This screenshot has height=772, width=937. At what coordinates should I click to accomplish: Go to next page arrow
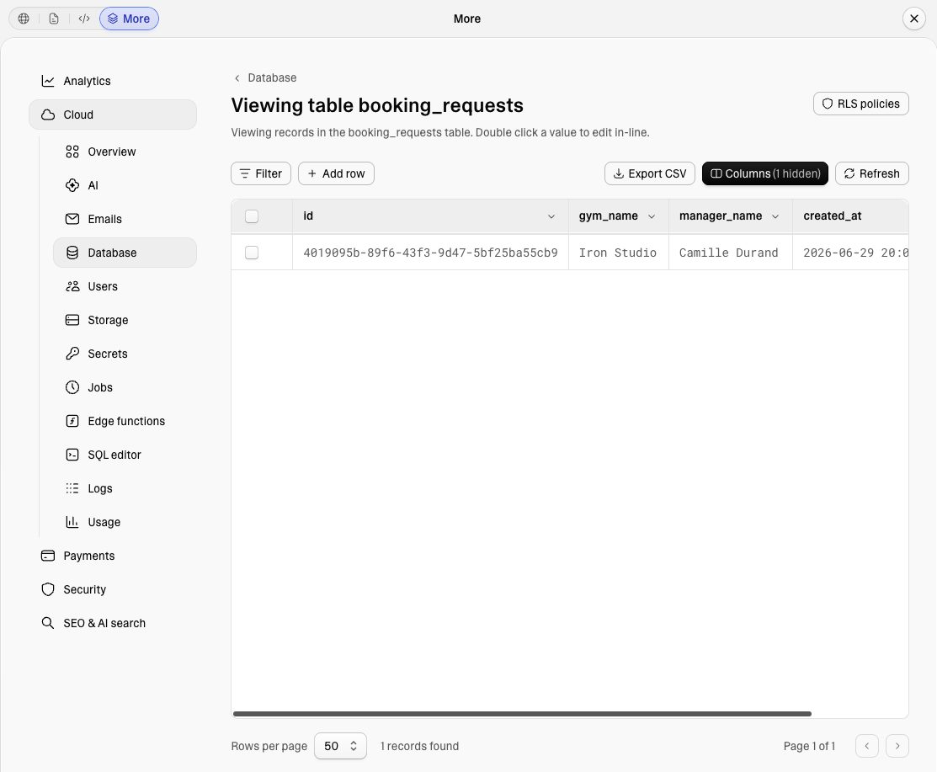[x=897, y=746]
